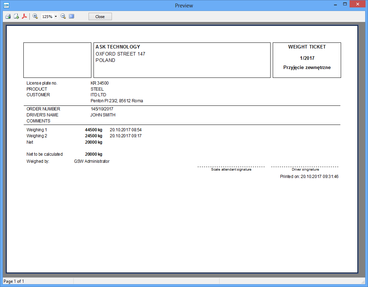Click the Print icon in the toolbar
Screen dimensions: 368x287
[x=8, y=16]
